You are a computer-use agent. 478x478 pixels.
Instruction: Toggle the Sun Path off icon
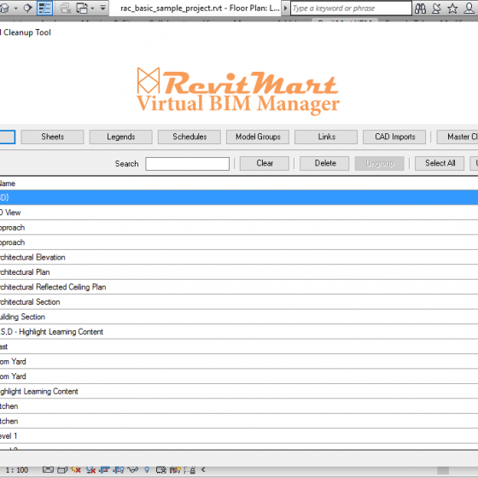76,470
